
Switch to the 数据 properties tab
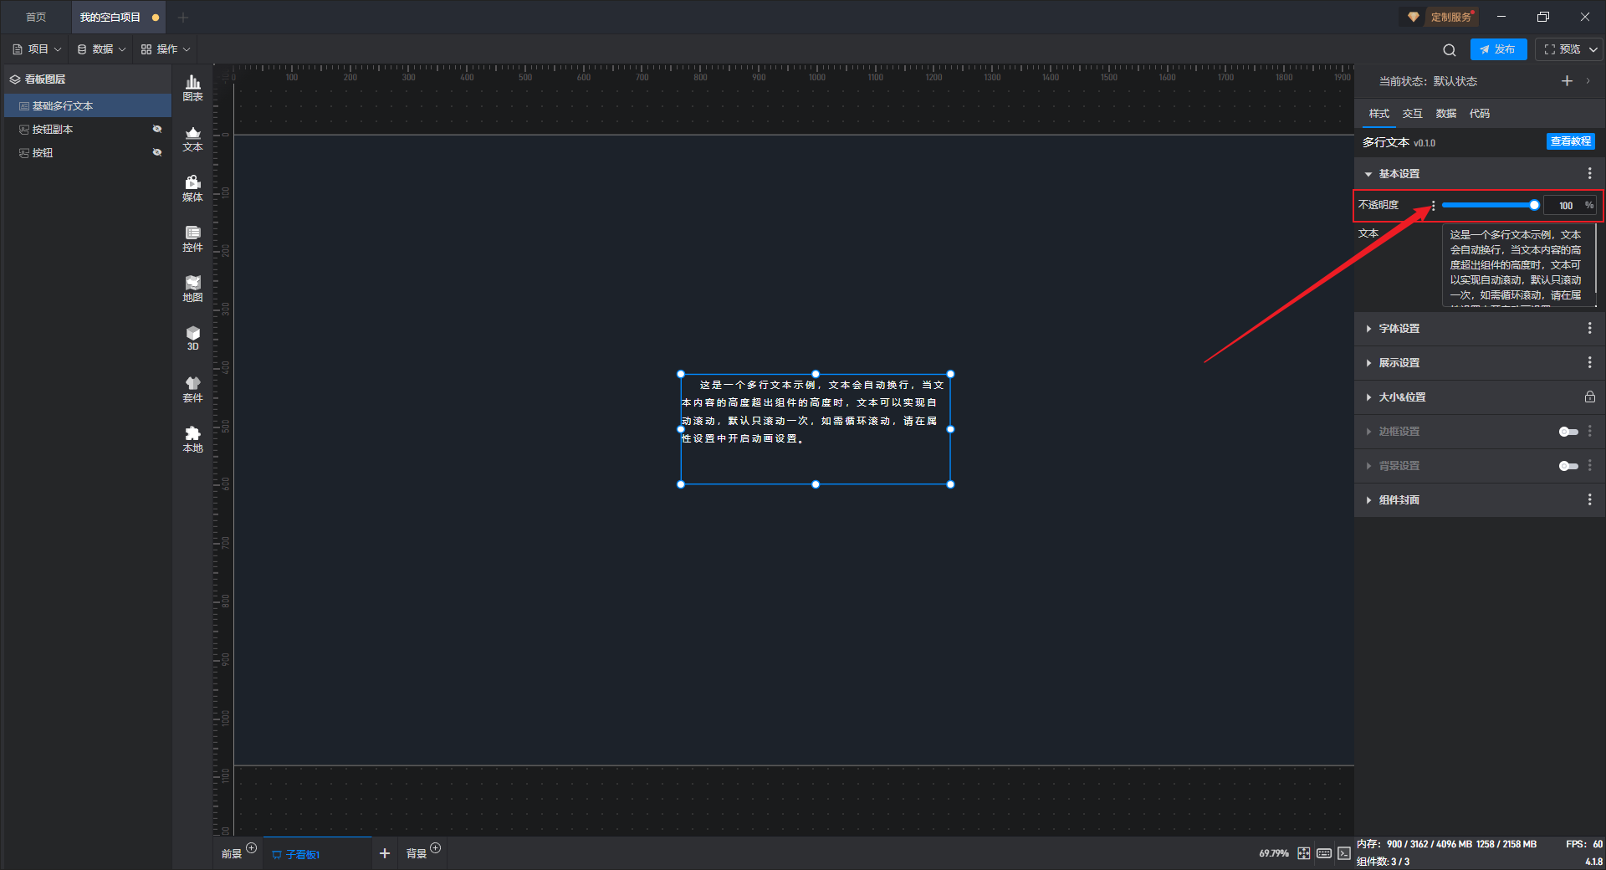tap(1445, 114)
